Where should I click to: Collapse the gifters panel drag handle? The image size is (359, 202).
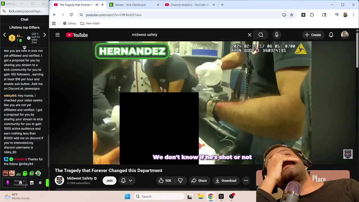[x=24, y=48]
